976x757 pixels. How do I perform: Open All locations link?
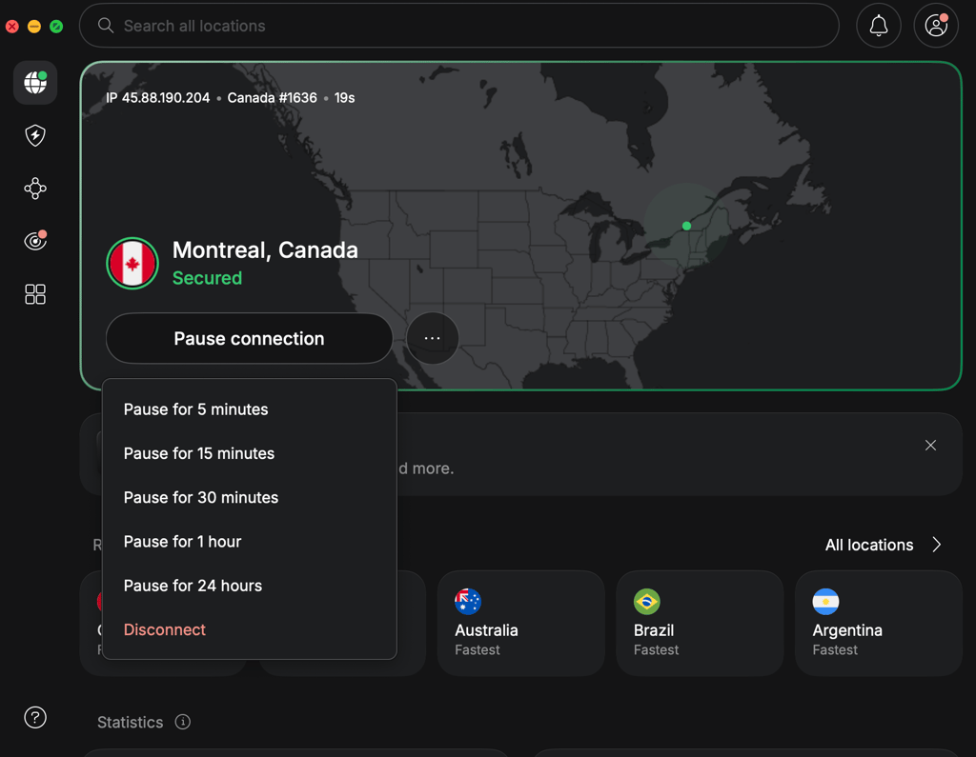[x=869, y=545]
